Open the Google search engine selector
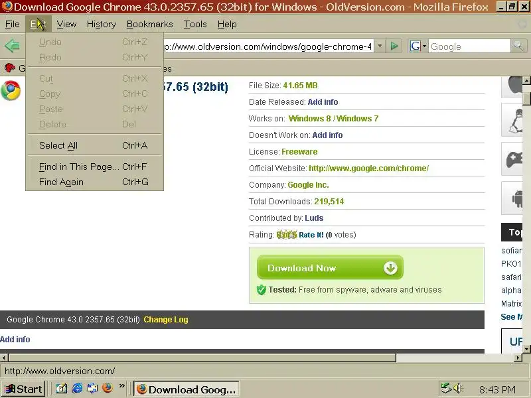Screen dimensions: 531x398 [x=418, y=46]
